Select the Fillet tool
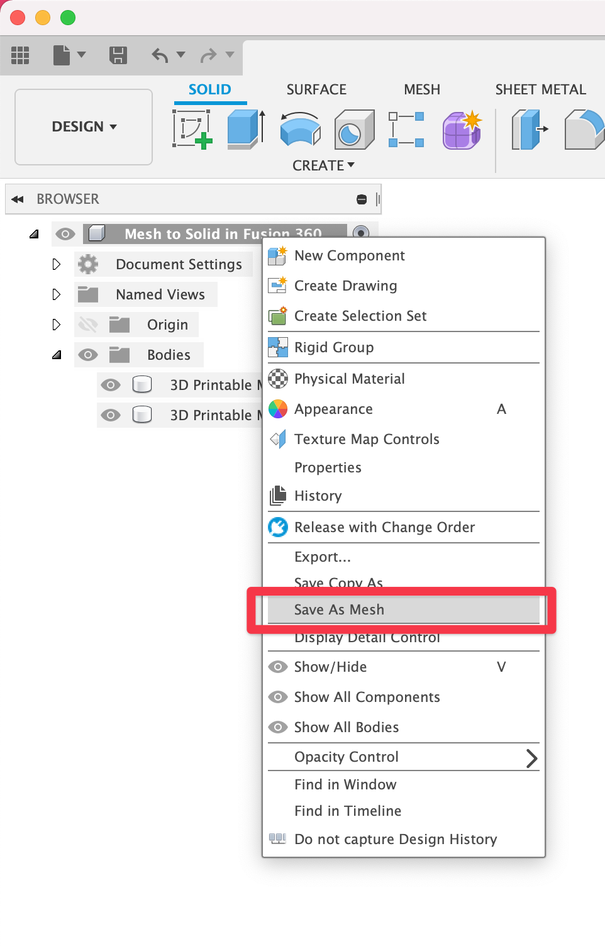The width and height of the screenshot is (605, 946). [x=584, y=129]
